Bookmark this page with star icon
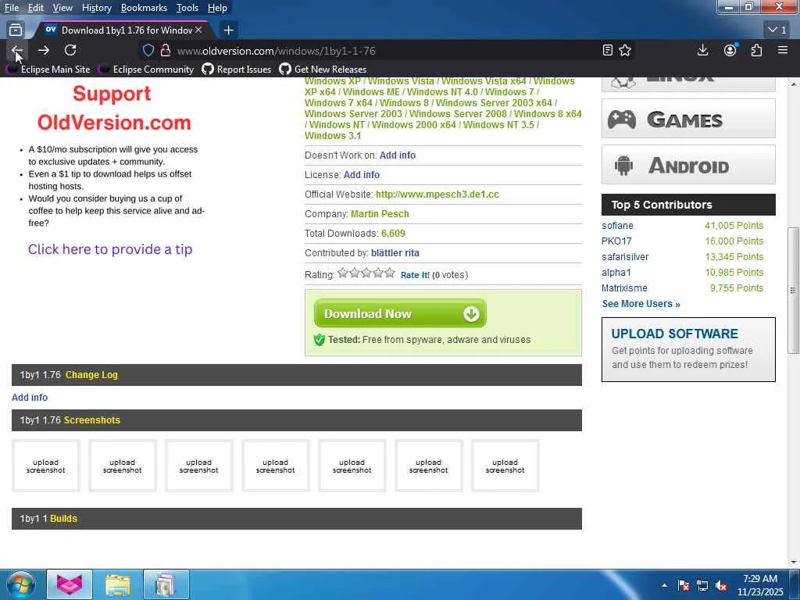Screen dimensions: 800x600 tap(625, 50)
